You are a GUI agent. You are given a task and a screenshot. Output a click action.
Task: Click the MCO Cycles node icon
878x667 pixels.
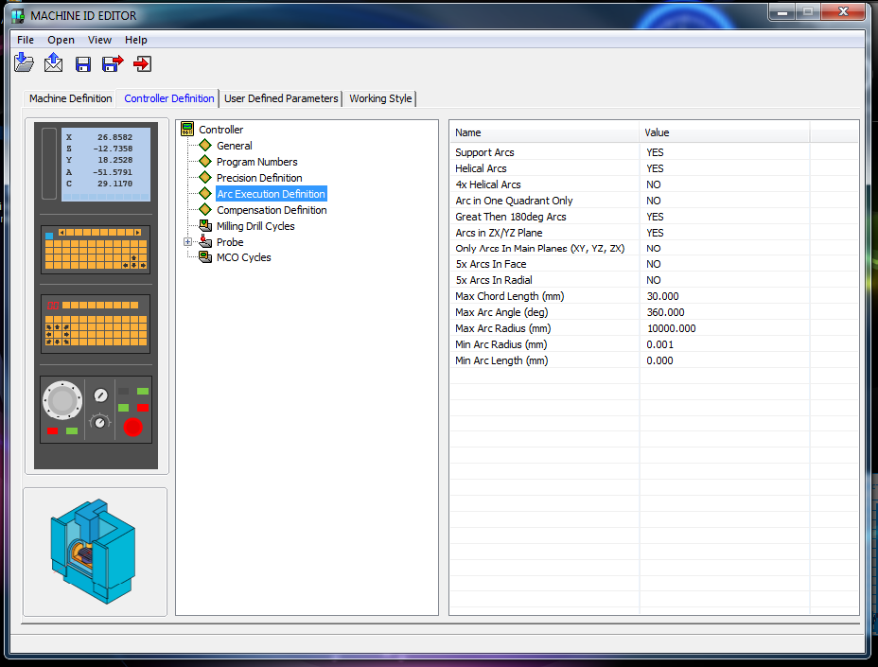pyautogui.click(x=205, y=257)
